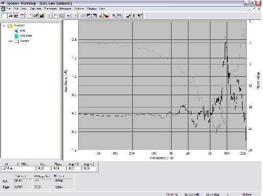Image resolution: width=263 pixels, height=196 pixels.
Task: Click the dataset name field below chart
Action: coord(18,168)
